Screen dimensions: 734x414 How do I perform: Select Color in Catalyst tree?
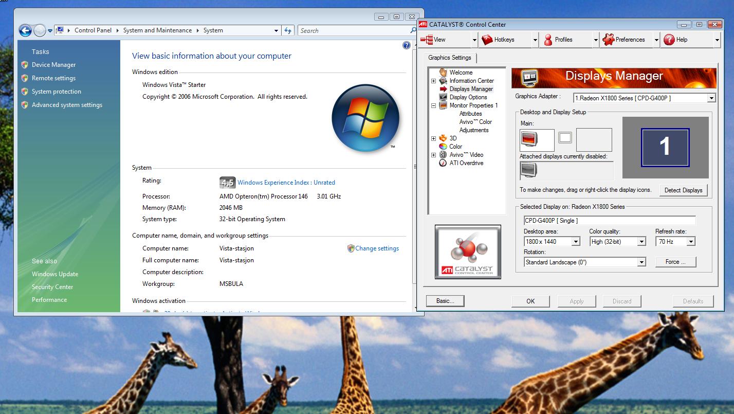455,147
